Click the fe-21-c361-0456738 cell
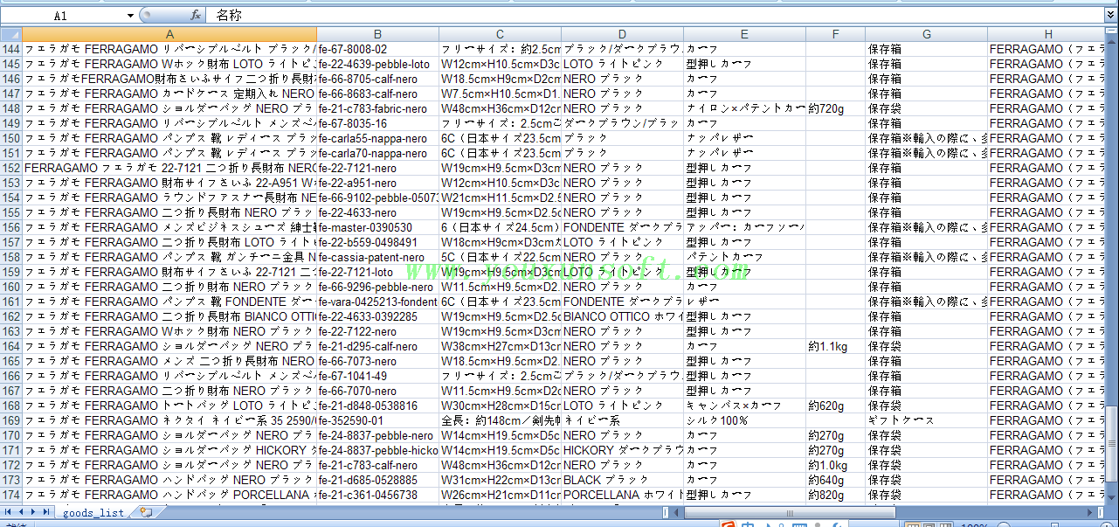The width and height of the screenshot is (1119, 527). [377, 495]
